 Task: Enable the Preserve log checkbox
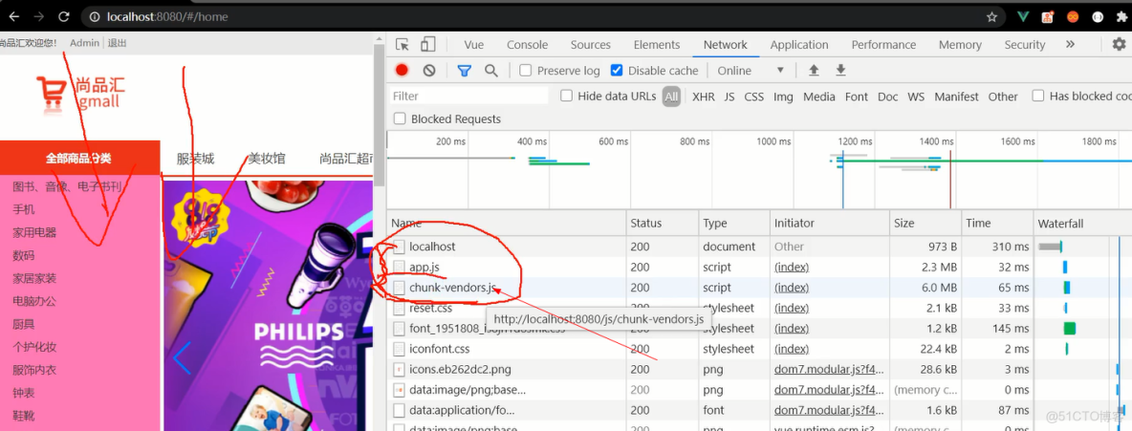point(526,71)
